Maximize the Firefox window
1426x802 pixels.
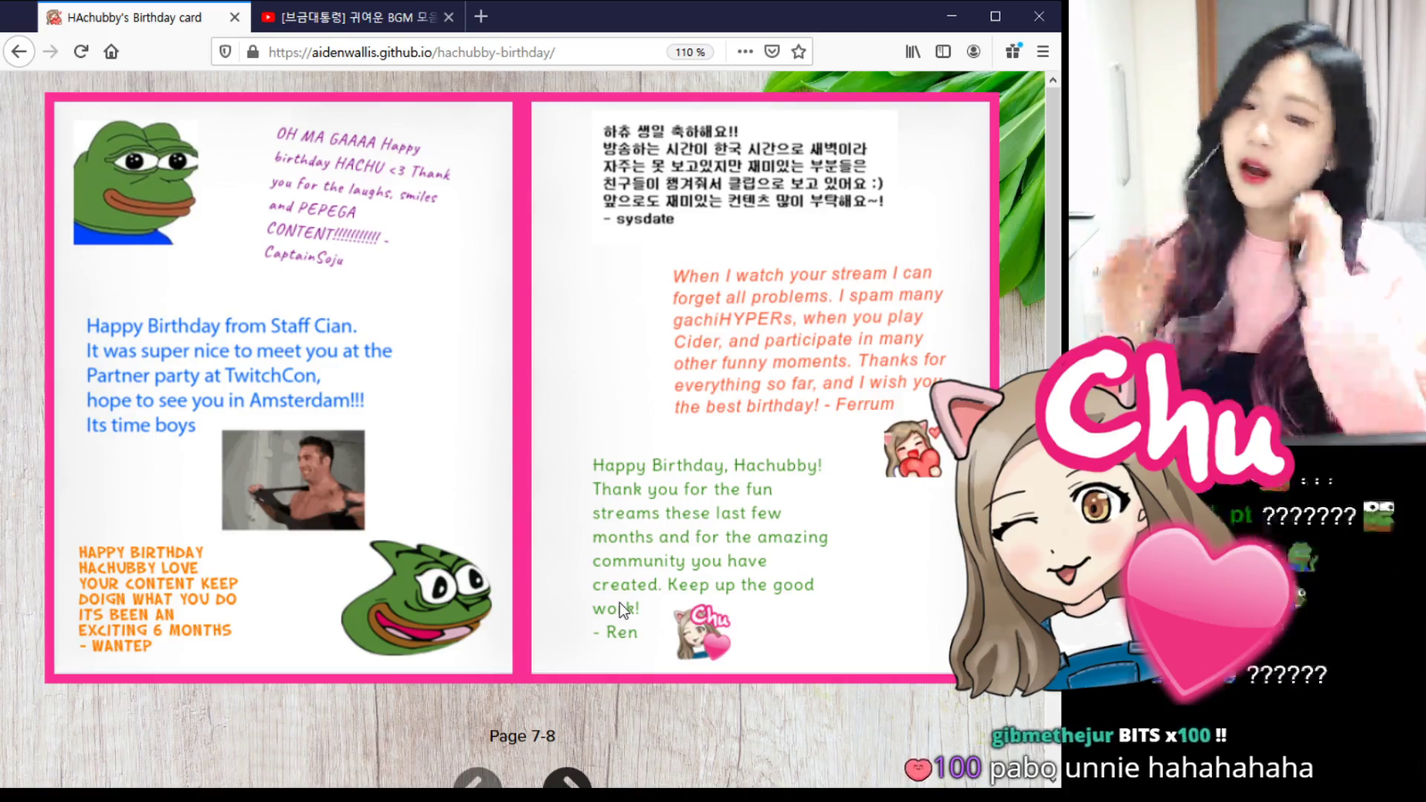coord(996,16)
